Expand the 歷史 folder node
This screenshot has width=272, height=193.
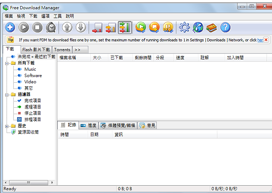[7, 126]
